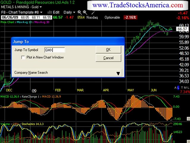
Task: Open the Metals & Mining Gold industry dropdown
Action: pos(21,7)
